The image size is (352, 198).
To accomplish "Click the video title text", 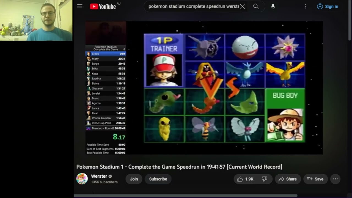I will [179, 167].
